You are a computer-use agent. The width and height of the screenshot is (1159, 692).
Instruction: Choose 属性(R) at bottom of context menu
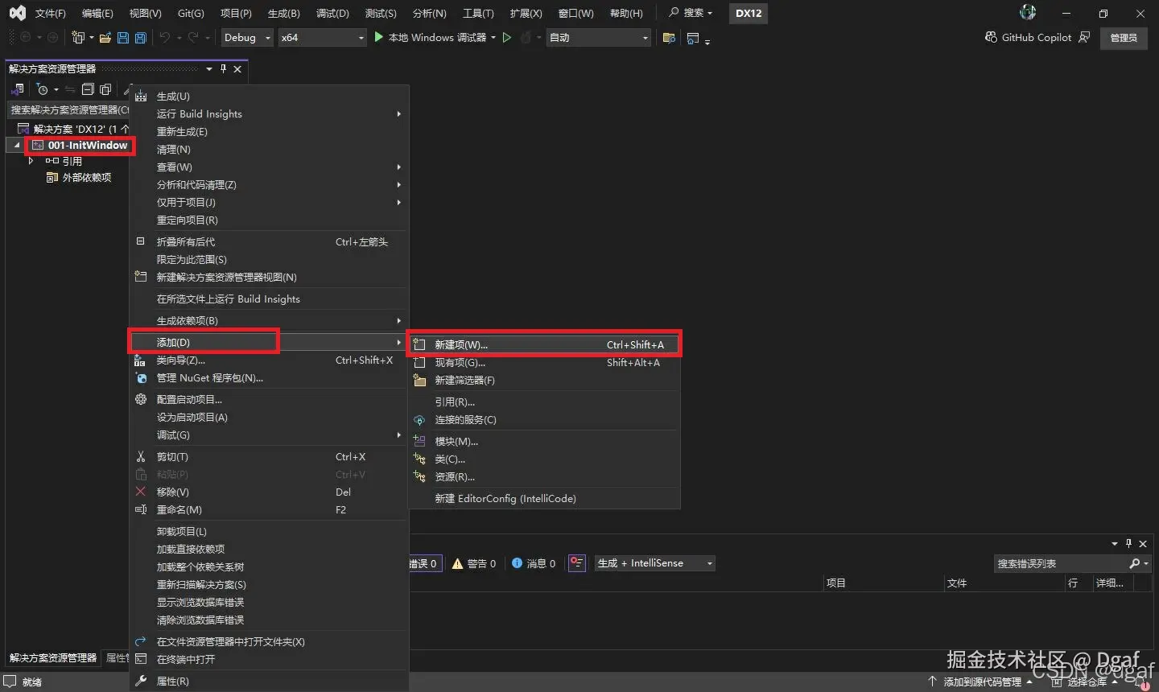click(269, 682)
